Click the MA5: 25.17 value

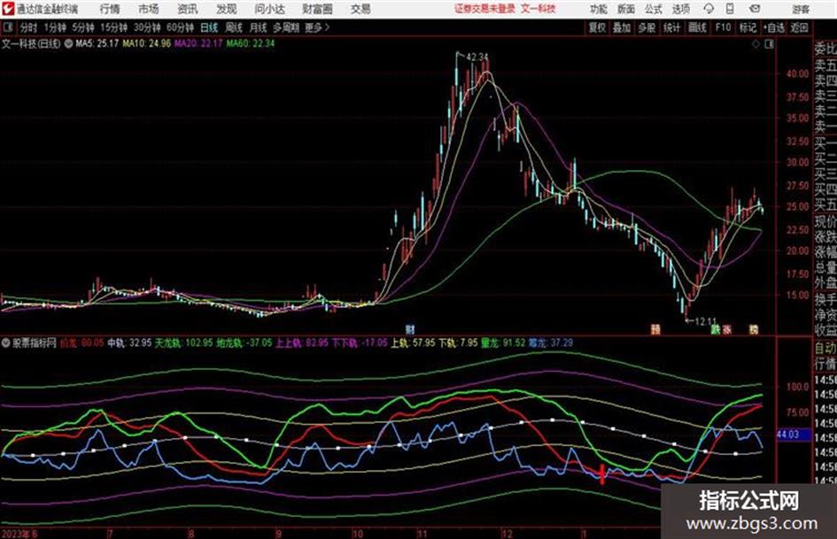[97, 43]
